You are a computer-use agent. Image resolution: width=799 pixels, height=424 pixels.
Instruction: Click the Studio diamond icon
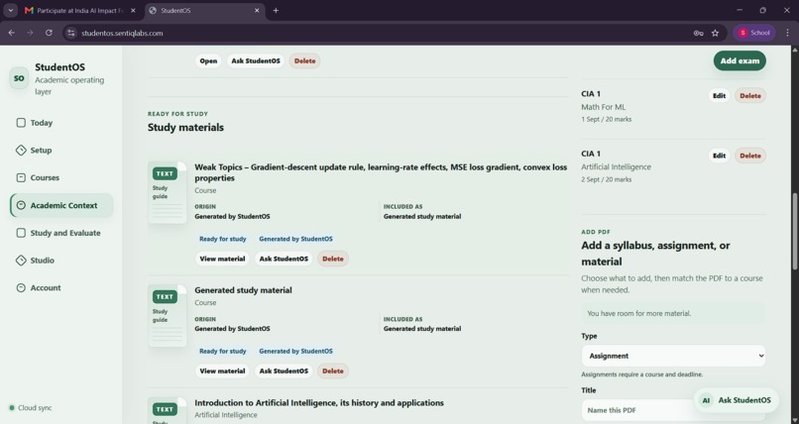21,261
